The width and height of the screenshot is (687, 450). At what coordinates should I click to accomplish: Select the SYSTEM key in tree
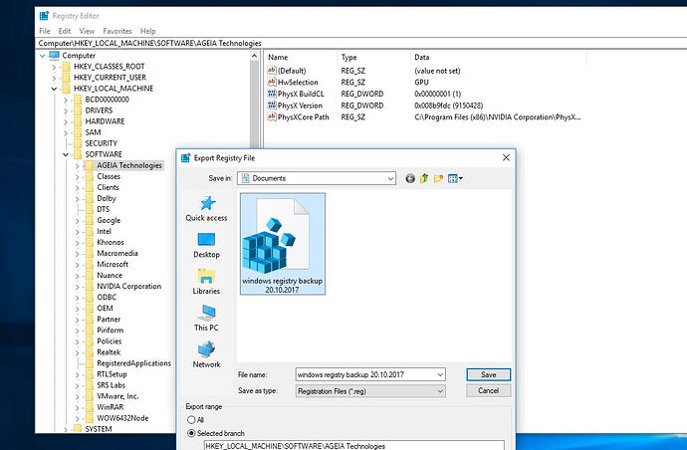99,429
